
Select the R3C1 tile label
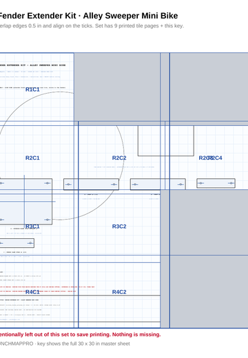pos(32,227)
